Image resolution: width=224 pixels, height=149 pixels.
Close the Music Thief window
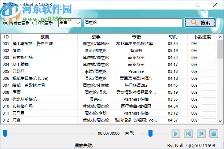tap(215, 5)
